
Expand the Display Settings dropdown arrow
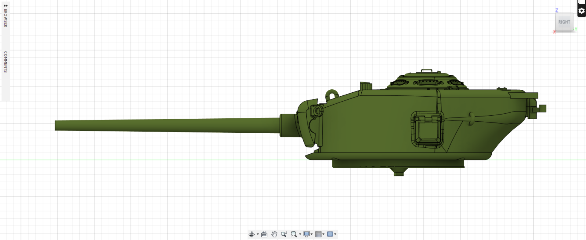click(312, 234)
